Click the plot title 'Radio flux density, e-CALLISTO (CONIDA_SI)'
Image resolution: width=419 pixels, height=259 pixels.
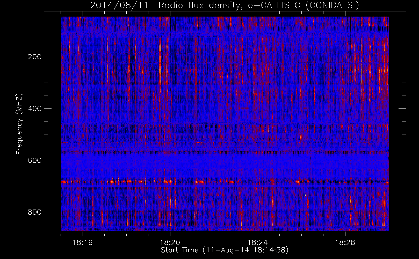[259, 5]
